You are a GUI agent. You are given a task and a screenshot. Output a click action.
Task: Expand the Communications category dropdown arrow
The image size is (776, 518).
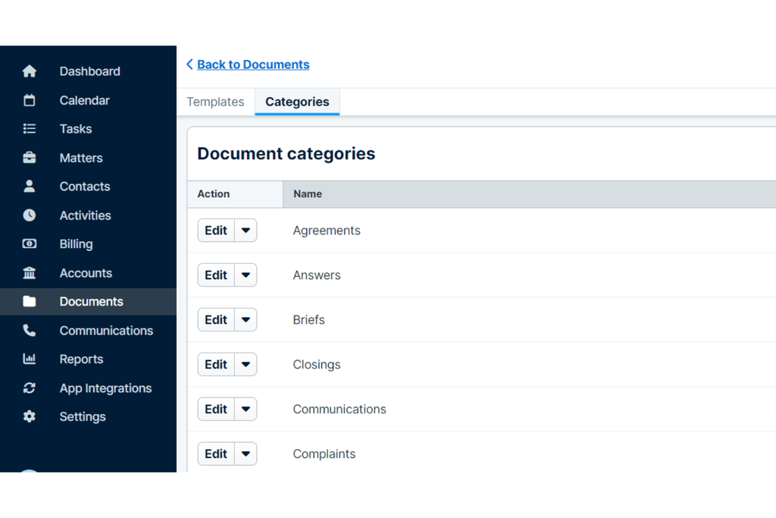pos(246,409)
